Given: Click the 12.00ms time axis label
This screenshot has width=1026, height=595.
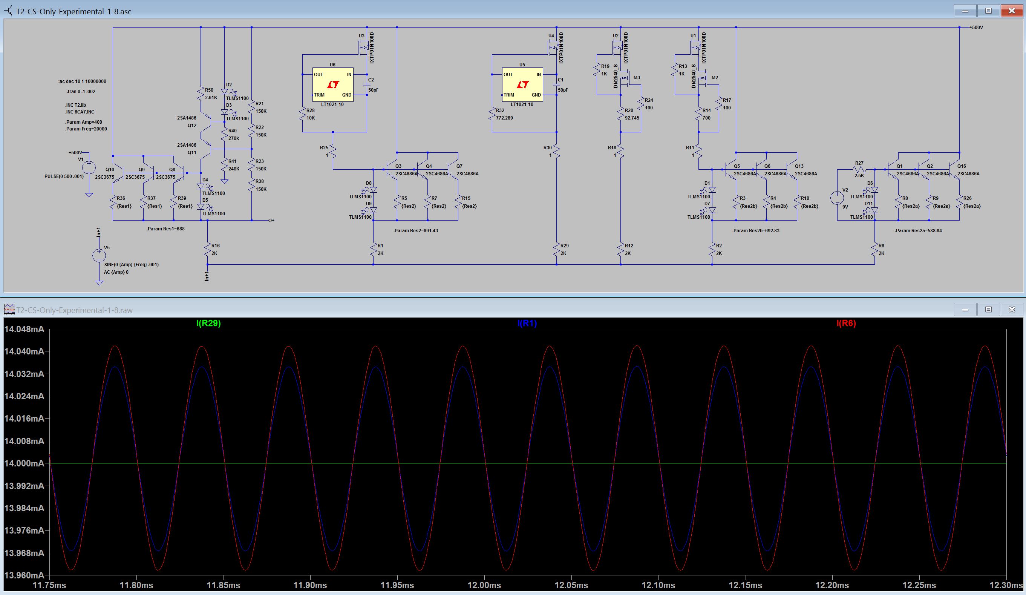Looking at the screenshot, I should tap(484, 585).
